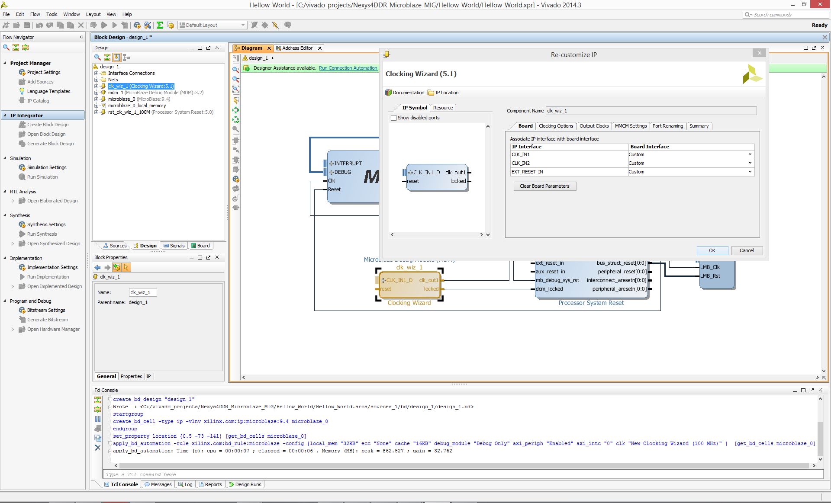
Task: Click Cancel in Re-customize IP dialog
Action: coord(747,250)
